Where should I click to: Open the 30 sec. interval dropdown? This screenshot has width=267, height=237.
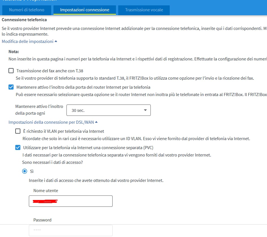point(109,110)
